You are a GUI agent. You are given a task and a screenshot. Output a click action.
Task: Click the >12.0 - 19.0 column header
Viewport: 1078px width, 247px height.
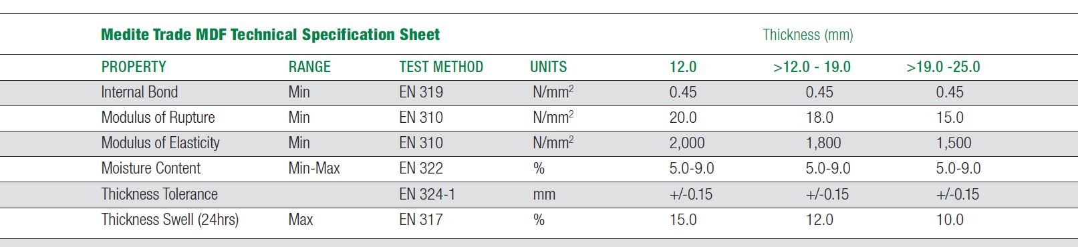pyautogui.click(x=812, y=67)
